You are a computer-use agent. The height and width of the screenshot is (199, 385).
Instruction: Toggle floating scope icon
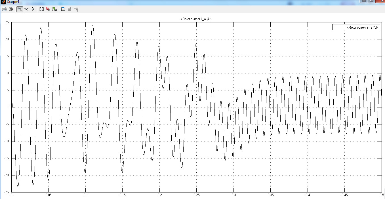(x=63, y=9)
